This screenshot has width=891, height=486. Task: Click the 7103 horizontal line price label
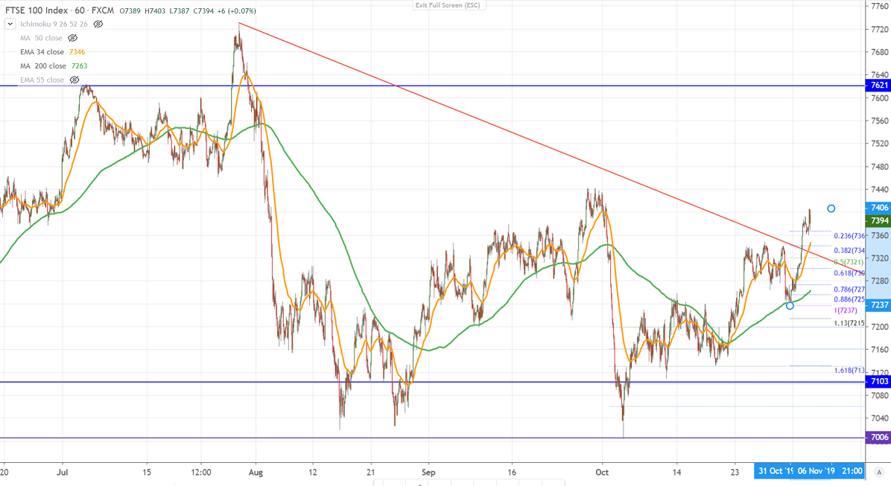[x=878, y=381]
